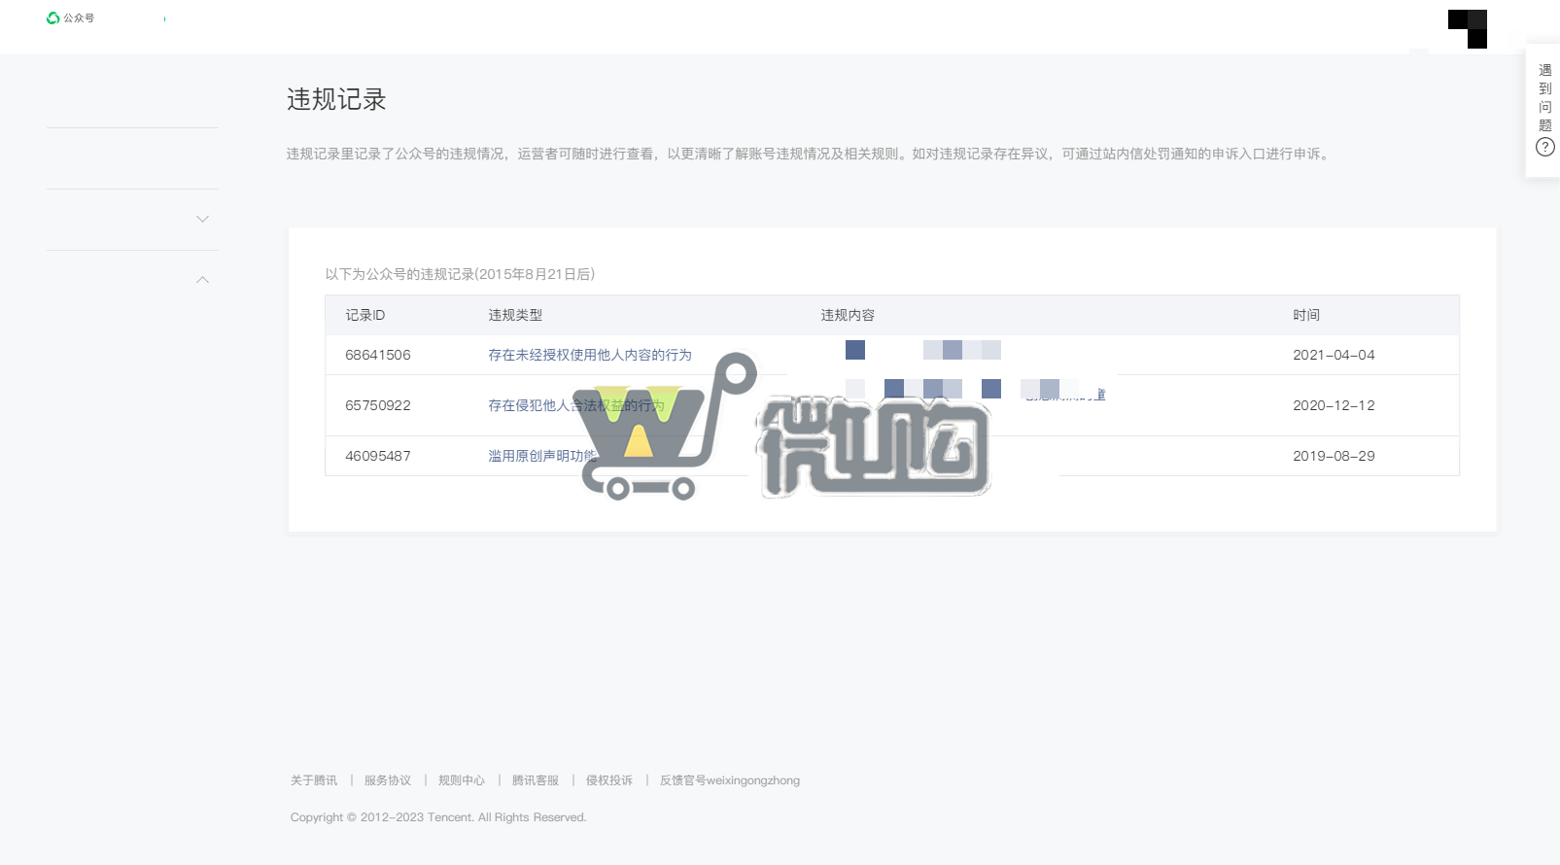Open the account avatar in top-right corner
Screen dimensions: 1560x865
pyautogui.click(x=1468, y=28)
